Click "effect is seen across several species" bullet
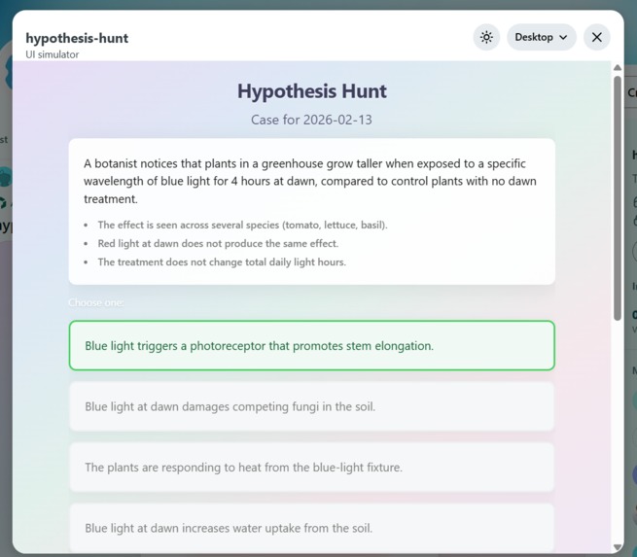 (242, 225)
